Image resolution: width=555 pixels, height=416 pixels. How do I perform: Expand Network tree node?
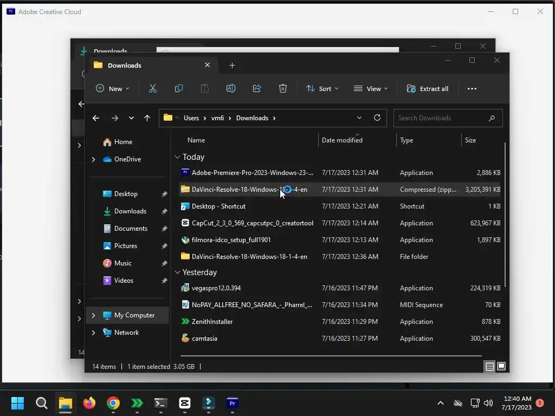pos(93,333)
